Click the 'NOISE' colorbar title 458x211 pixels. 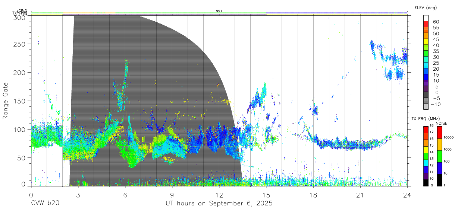coord(442,123)
